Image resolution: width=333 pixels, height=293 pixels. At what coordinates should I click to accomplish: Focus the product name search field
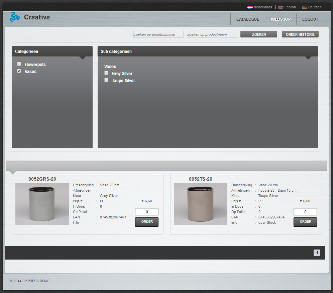click(212, 34)
